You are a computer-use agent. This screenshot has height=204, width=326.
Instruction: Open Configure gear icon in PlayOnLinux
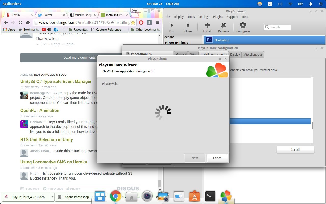[x=243, y=25]
